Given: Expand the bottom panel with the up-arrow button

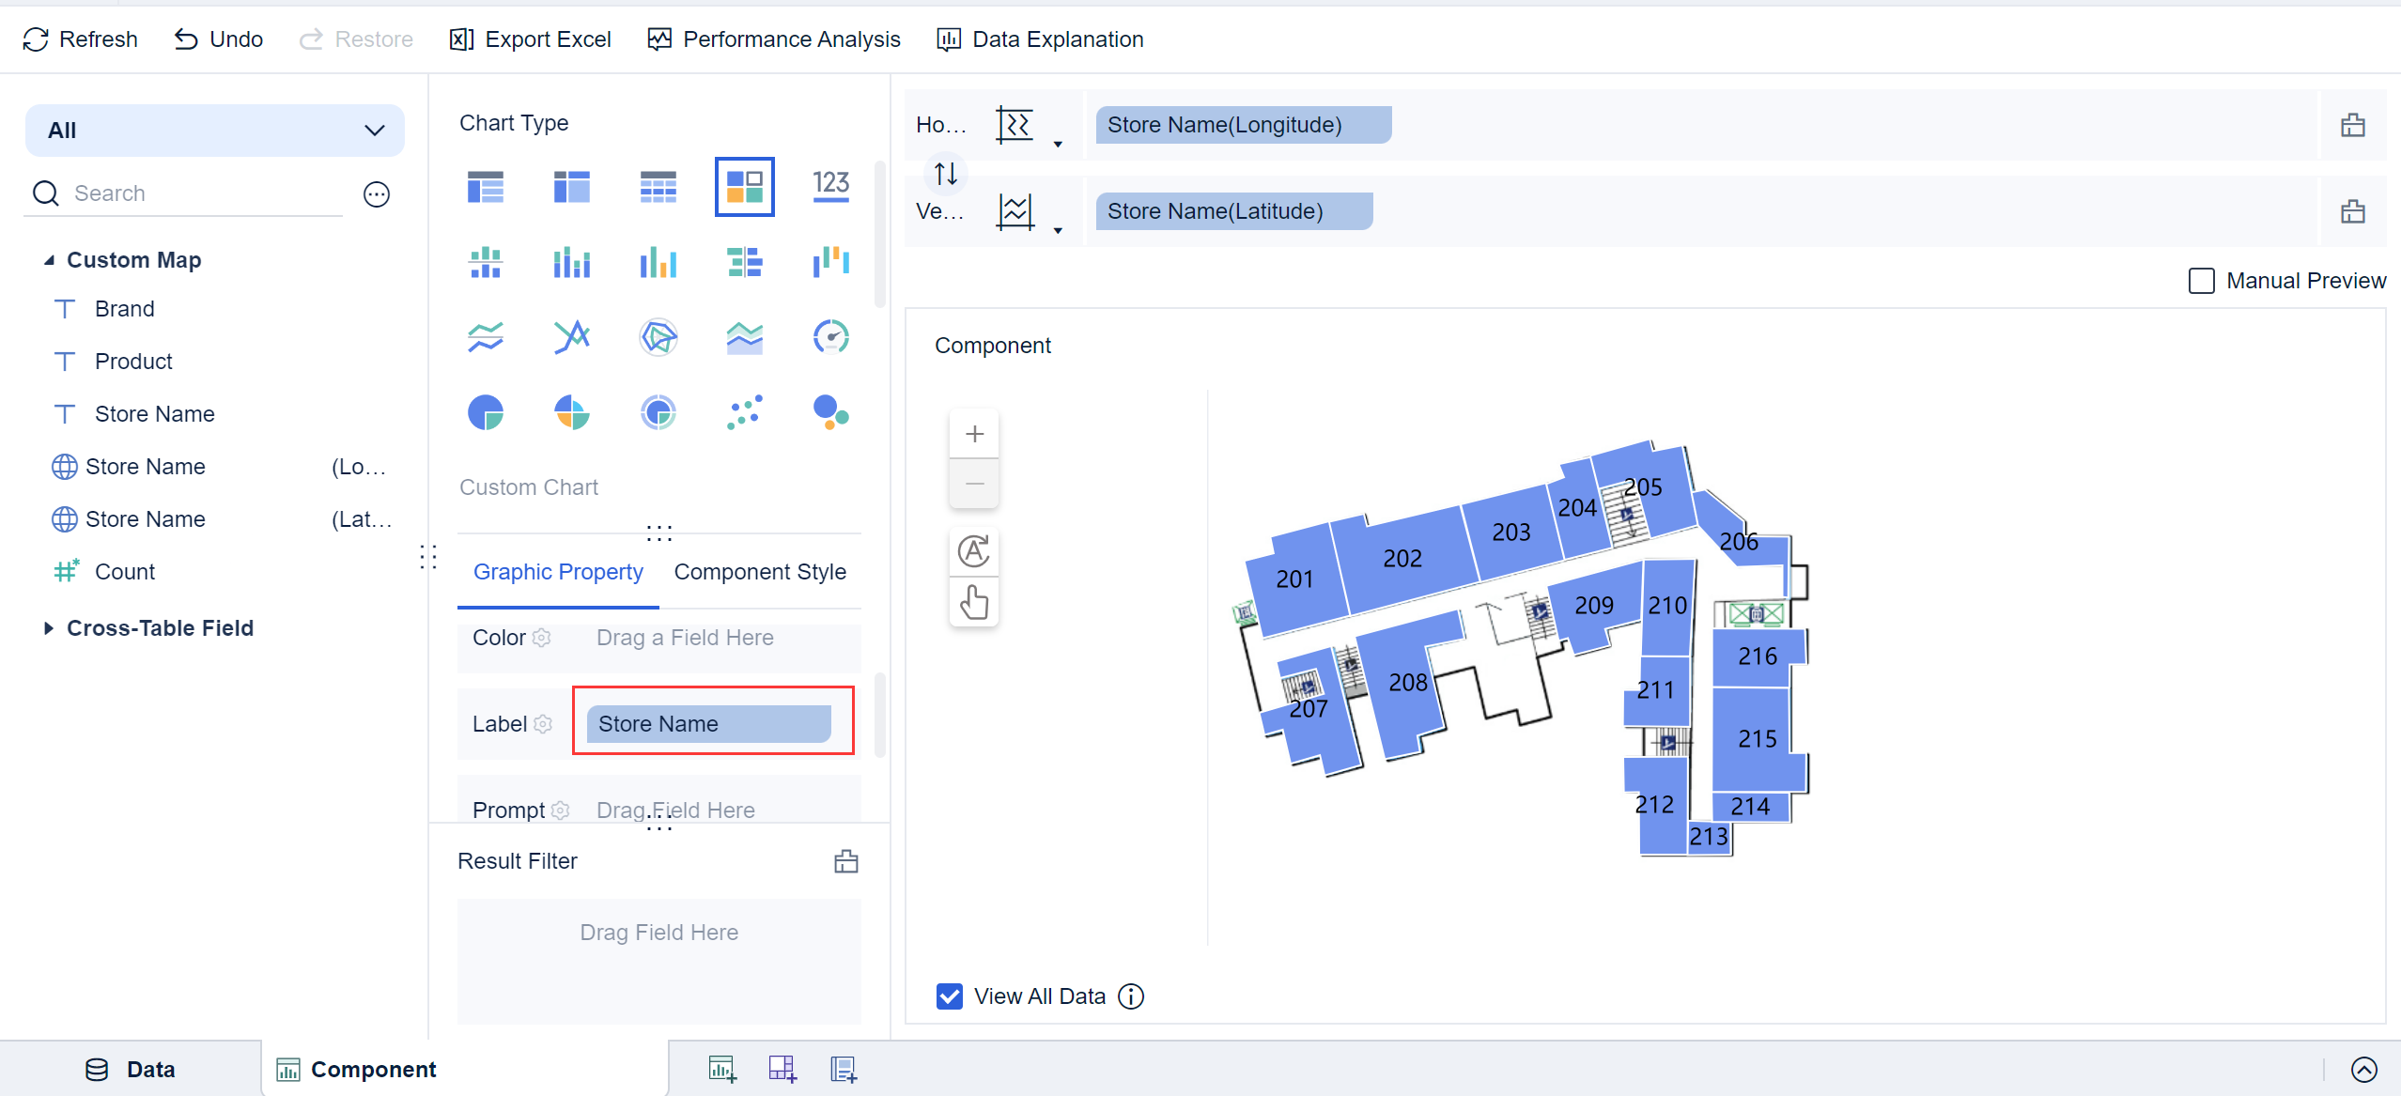Looking at the screenshot, I should point(2364,1070).
